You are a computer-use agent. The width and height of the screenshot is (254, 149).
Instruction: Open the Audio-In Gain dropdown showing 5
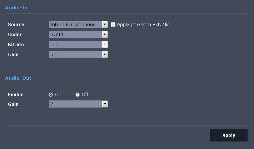[x=78, y=54]
